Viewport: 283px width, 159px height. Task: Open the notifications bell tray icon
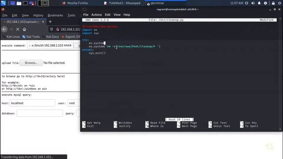pos(259,3)
